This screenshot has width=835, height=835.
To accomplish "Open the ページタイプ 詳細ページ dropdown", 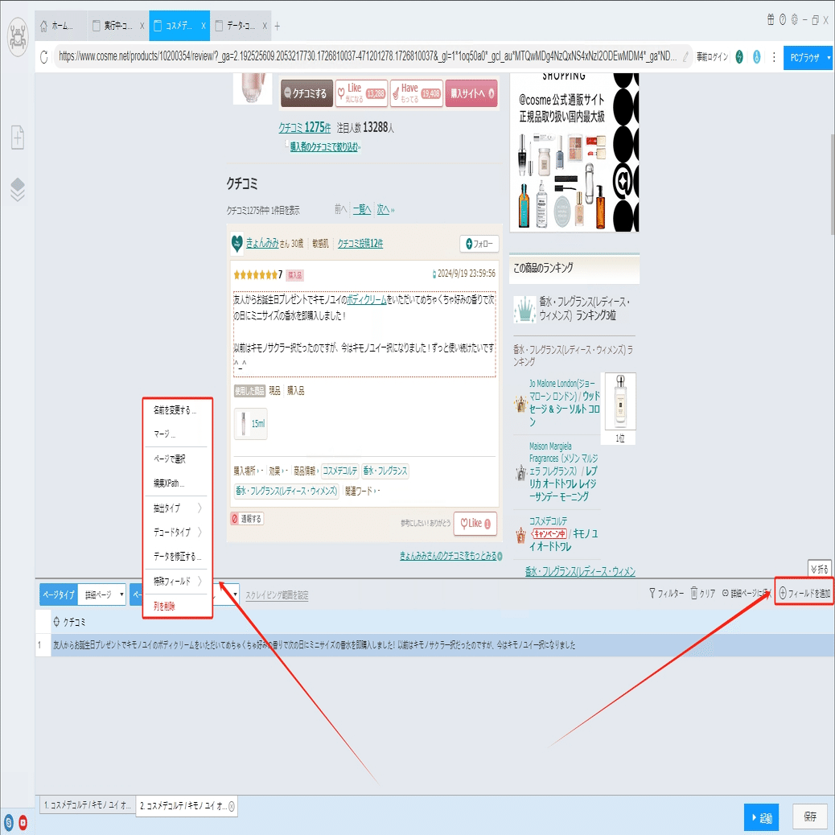I will tap(101, 594).
